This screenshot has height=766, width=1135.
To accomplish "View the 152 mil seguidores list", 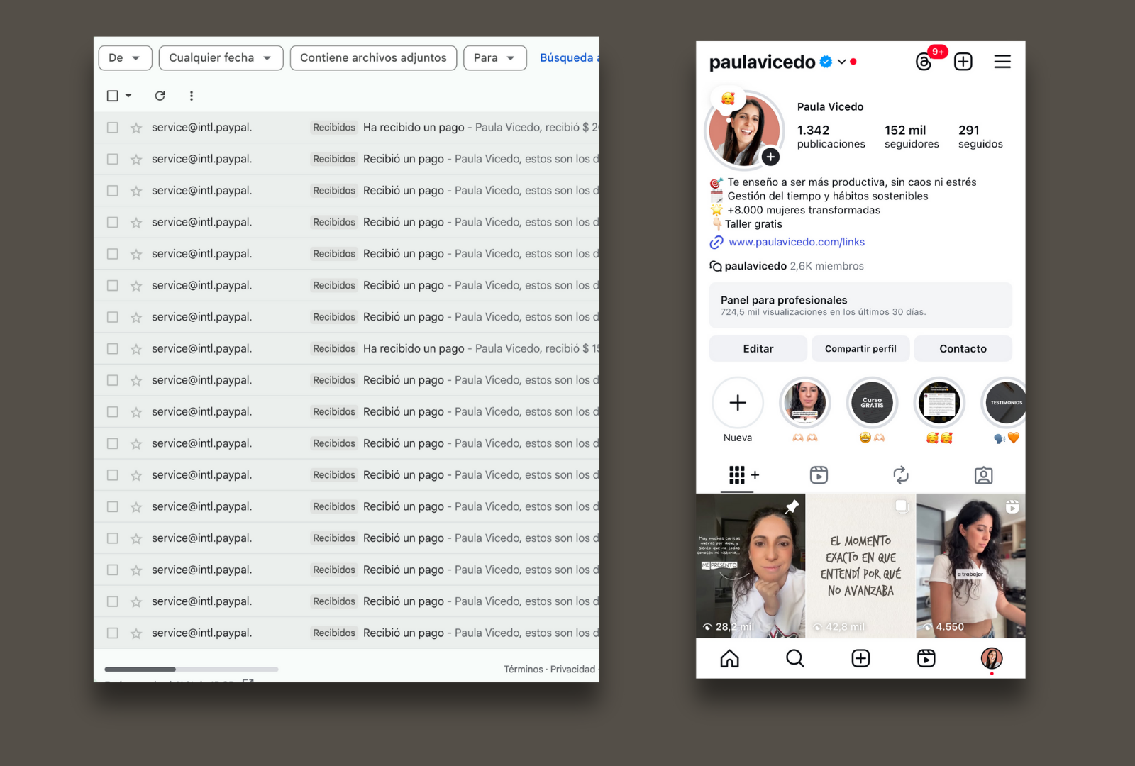I will point(912,137).
